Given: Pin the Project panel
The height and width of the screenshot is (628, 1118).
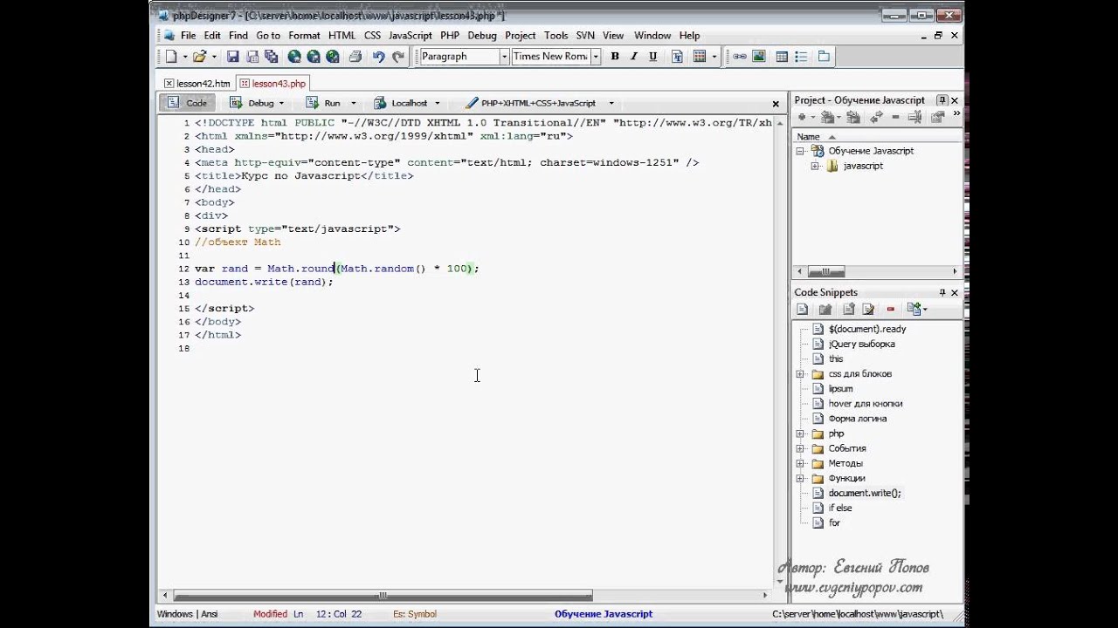Looking at the screenshot, I should (x=942, y=100).
